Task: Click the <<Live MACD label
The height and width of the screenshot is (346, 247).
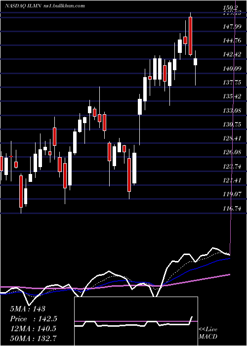Action: 208,333
